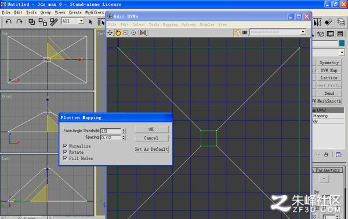The width and height of the screenshot is (348, 219).
Task: Click the UVW Map modifier button
Action: (x=329, y=70)
